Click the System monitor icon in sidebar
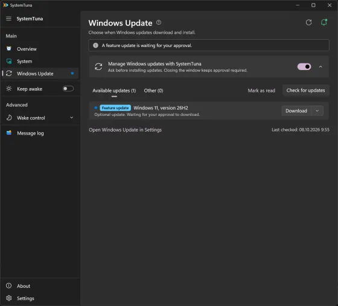 [9, 61]
